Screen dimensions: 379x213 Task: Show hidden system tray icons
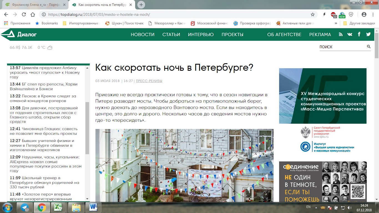(x=316, y=207)
